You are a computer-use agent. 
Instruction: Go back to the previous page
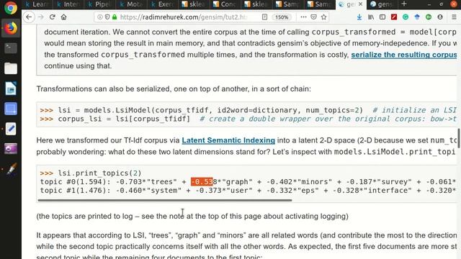coord(29,17)
